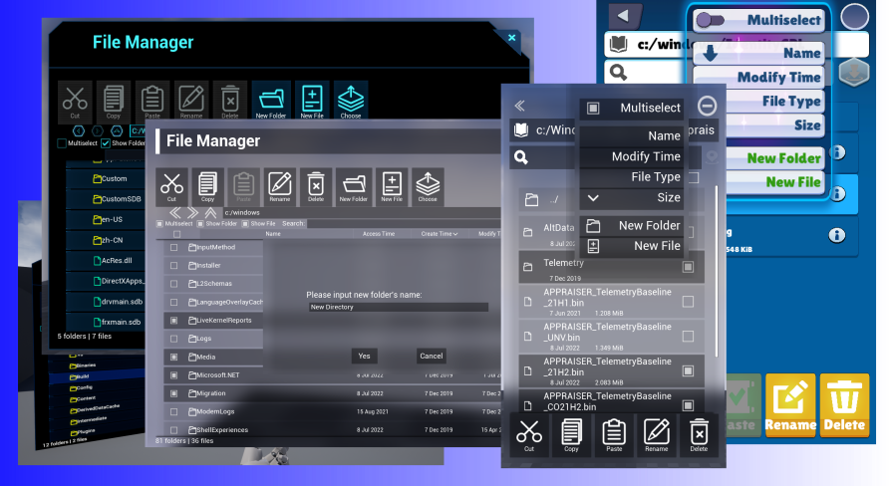Viewport: 891px width, 486px height.
Task: Select Modify Time in gray mobile menu
Action: pos(631,156)
